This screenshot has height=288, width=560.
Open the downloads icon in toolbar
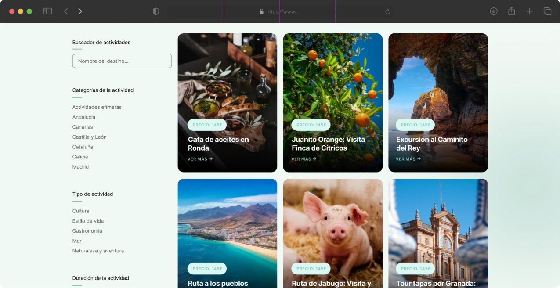click(494, 11)
